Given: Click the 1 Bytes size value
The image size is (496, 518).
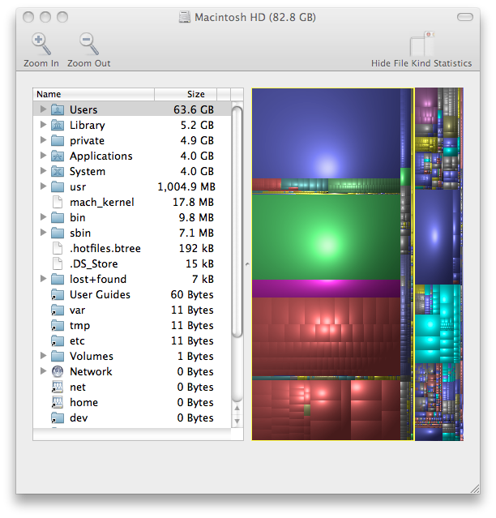Looking at the screenshot, I should point(195,357).
